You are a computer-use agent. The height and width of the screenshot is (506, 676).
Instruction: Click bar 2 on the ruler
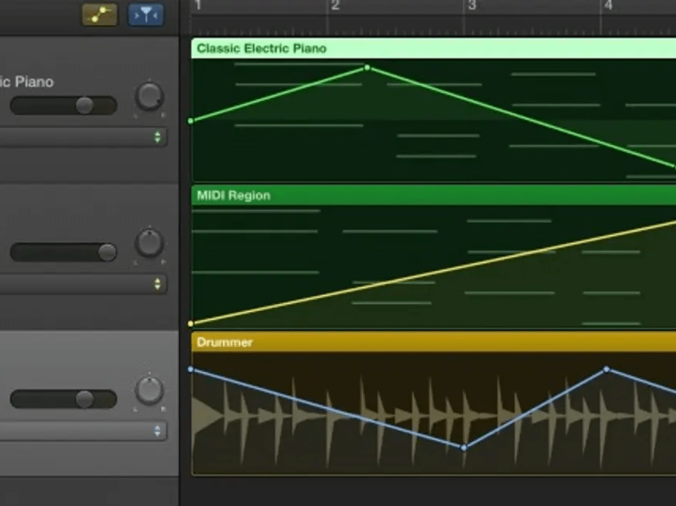[x=335, y=6]
